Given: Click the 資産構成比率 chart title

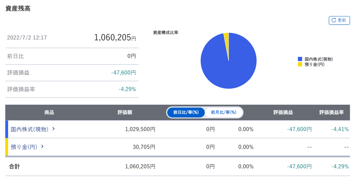Looking at the screenshot, I should point(166,33).
